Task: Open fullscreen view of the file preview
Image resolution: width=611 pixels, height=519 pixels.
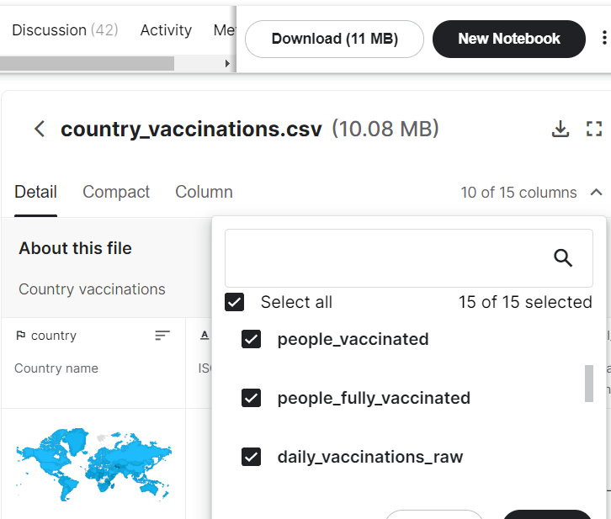Action: click(x=594, y=129)
